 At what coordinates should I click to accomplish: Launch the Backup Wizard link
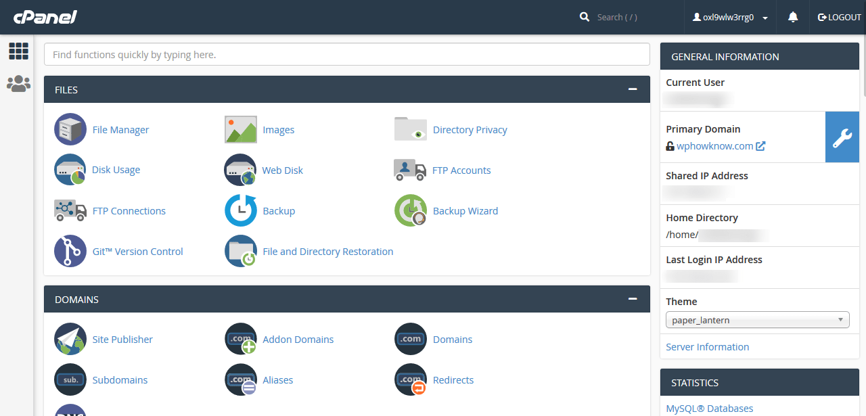coord(465,211)
